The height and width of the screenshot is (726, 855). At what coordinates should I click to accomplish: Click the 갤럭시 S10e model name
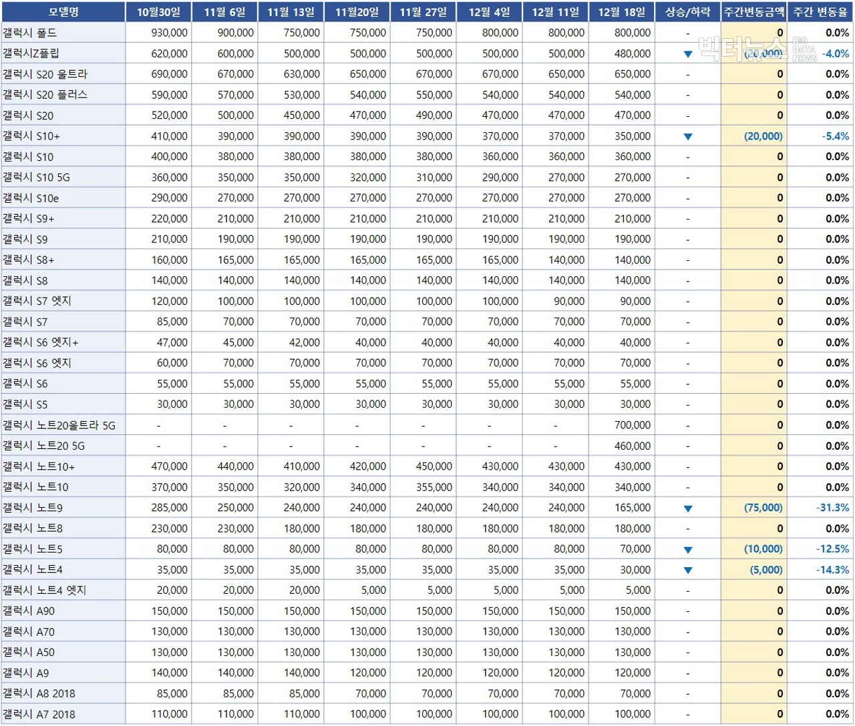31,198
